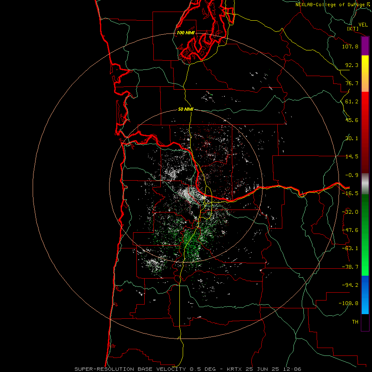
Task: Click the 100 NMI range ring label
Action: 186,33
